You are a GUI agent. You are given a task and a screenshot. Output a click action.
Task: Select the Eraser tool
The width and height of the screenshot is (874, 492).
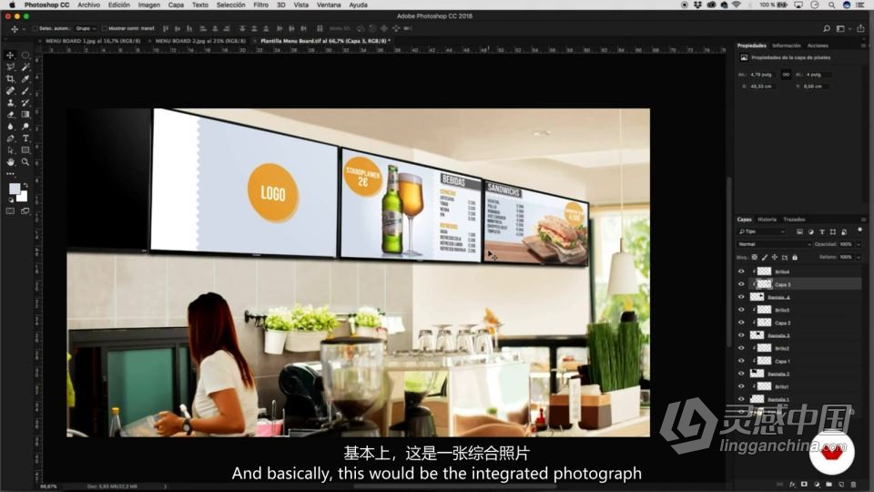(x=10, y=115)
